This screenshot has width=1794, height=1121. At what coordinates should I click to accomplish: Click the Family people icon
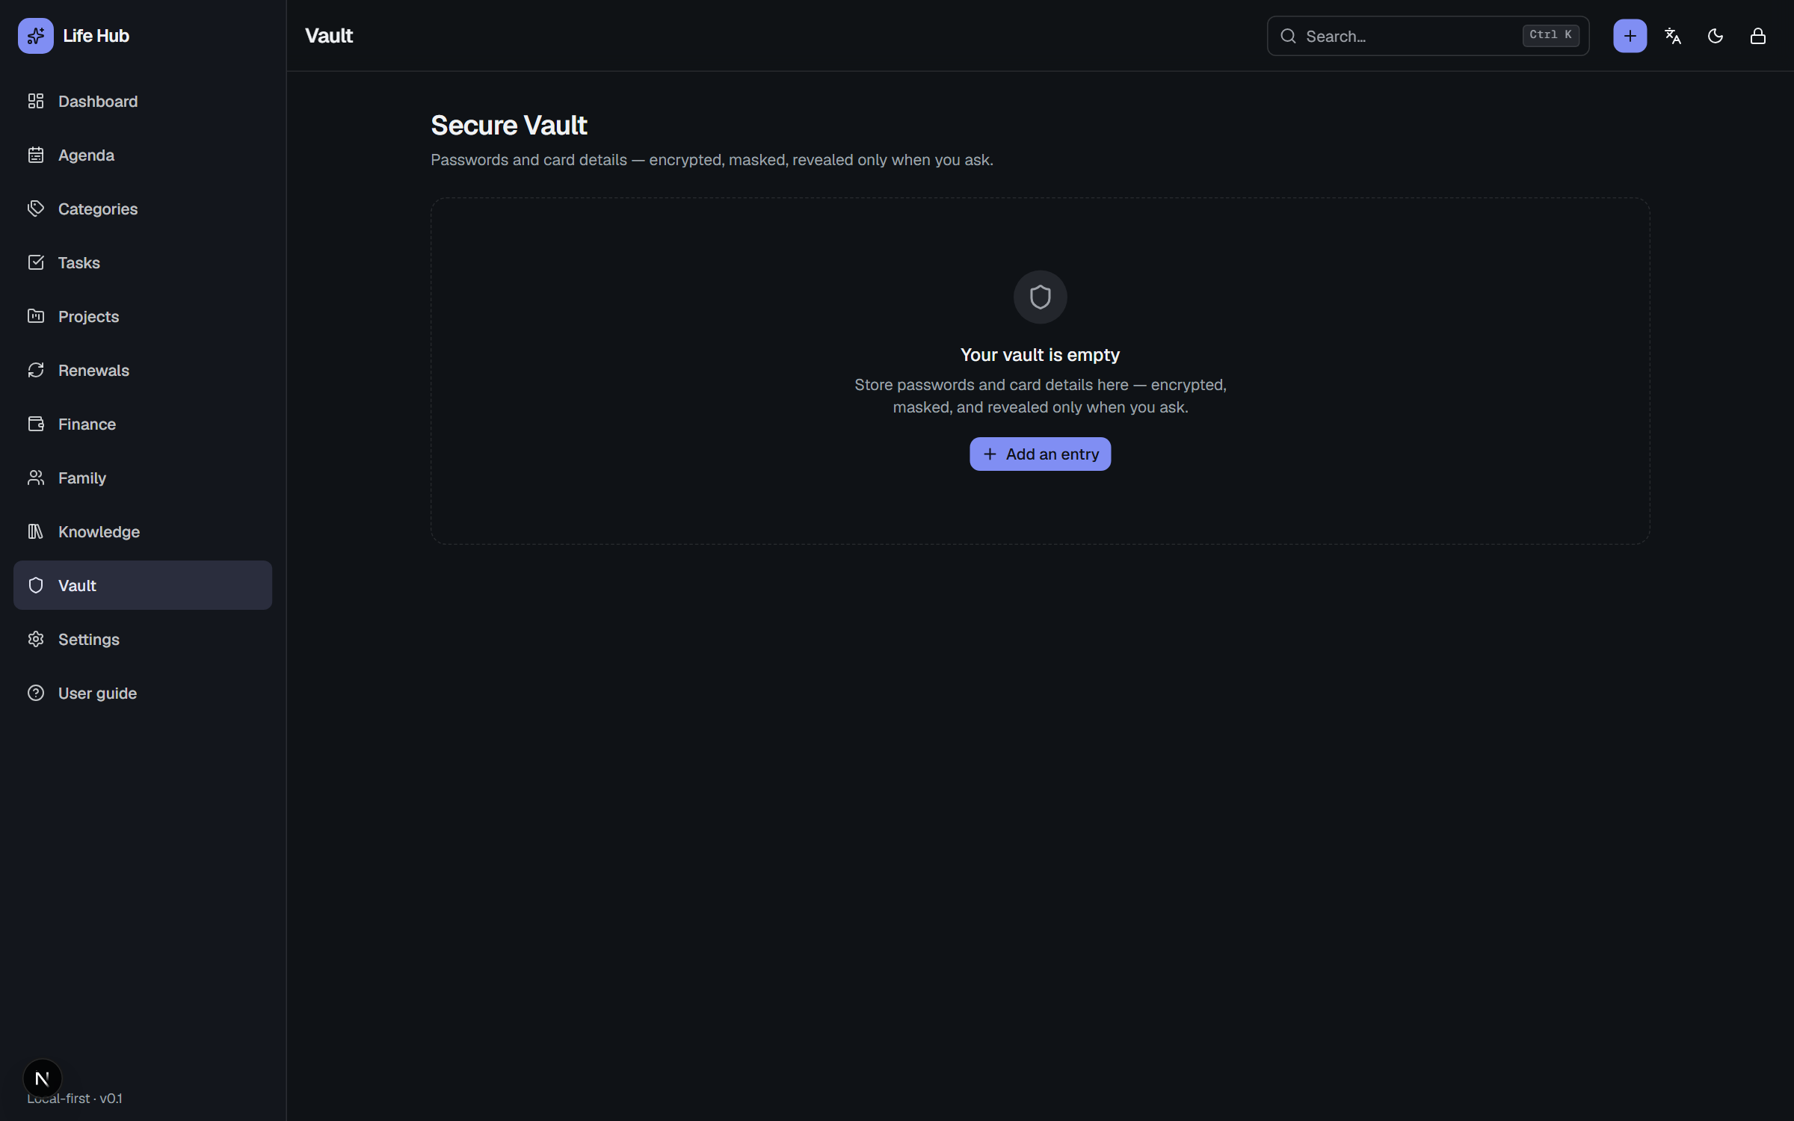(35, 478)
